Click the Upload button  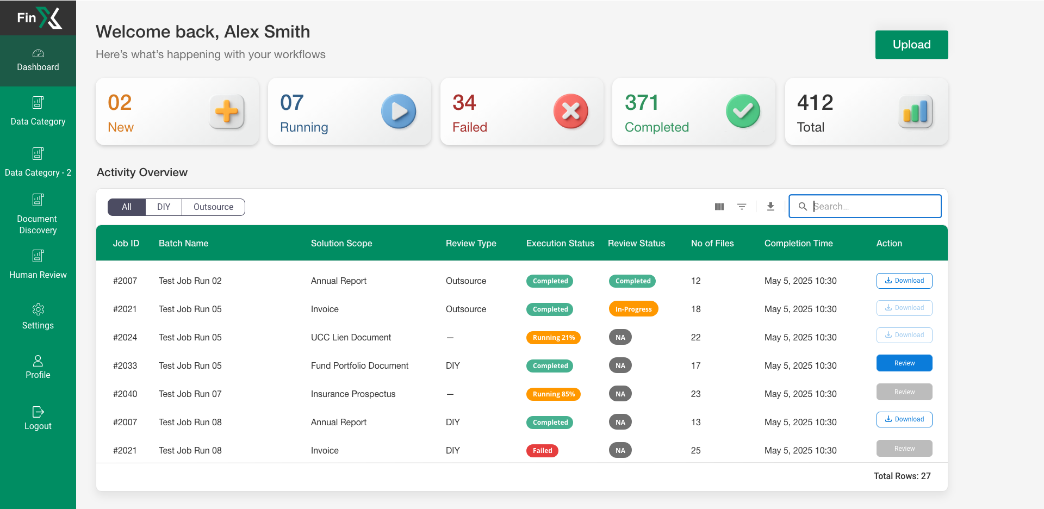tap(911, 45)
